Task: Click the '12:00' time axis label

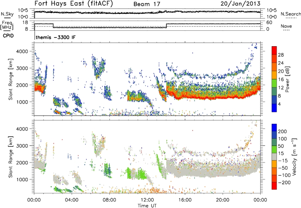Action: [147, 200]
